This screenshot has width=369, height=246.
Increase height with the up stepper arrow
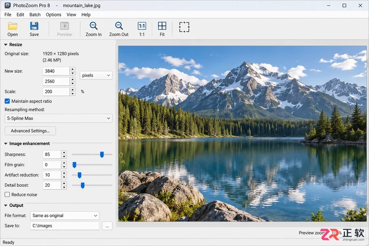[73, 80]
